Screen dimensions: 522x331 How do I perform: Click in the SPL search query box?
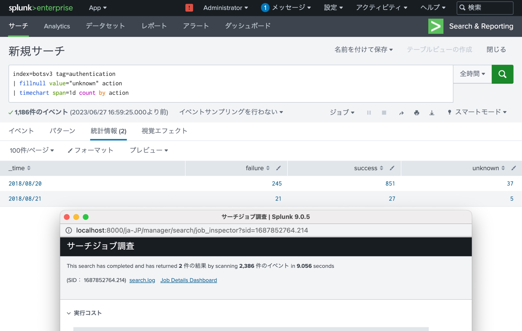coord(231,84)
